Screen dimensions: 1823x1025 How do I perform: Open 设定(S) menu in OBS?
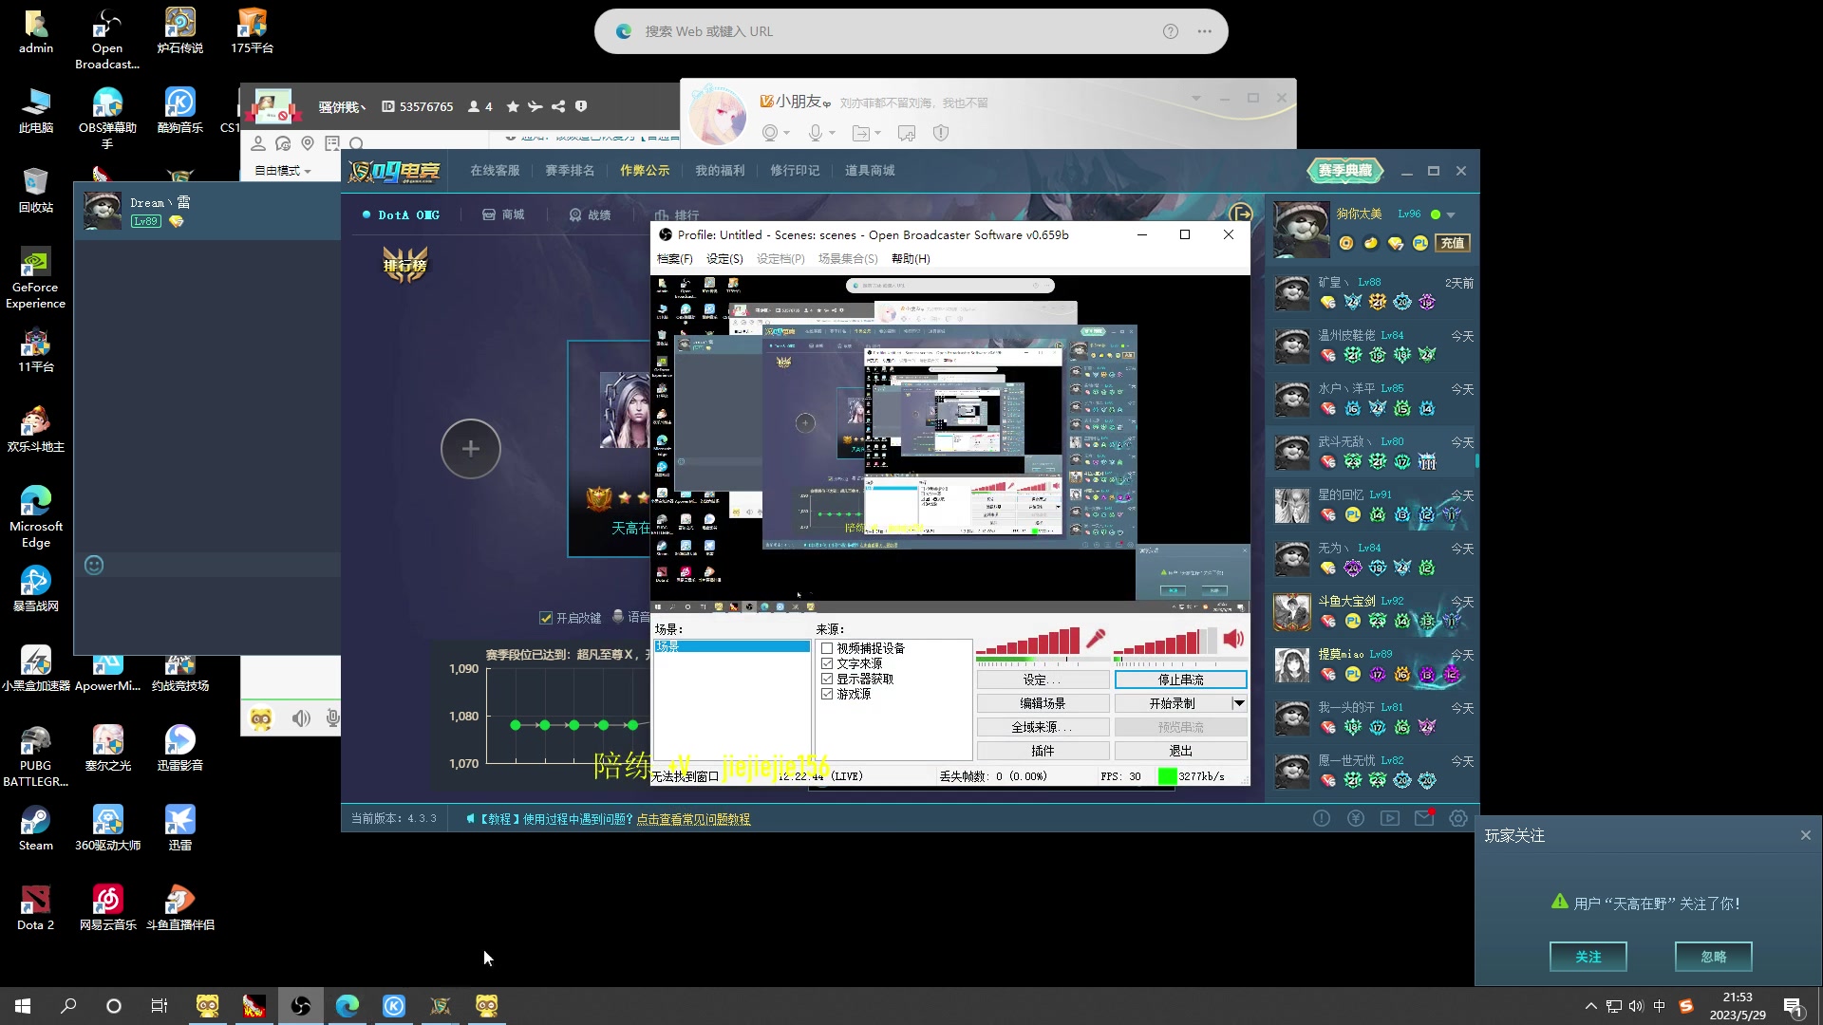724,258
